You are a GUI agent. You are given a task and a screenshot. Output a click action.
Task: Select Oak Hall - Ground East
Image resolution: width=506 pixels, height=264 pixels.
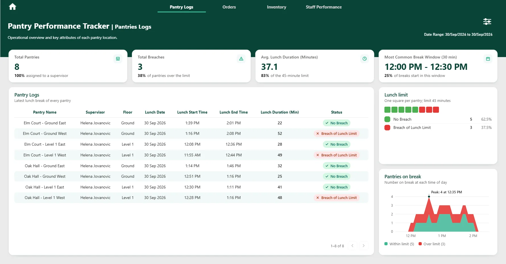coord(191,166)
